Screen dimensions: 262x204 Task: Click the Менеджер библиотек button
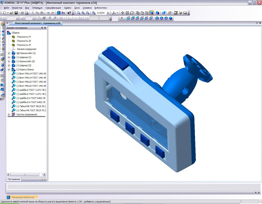22,197
